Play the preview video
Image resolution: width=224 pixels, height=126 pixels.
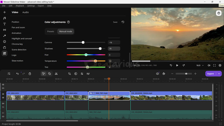point(177,65)
